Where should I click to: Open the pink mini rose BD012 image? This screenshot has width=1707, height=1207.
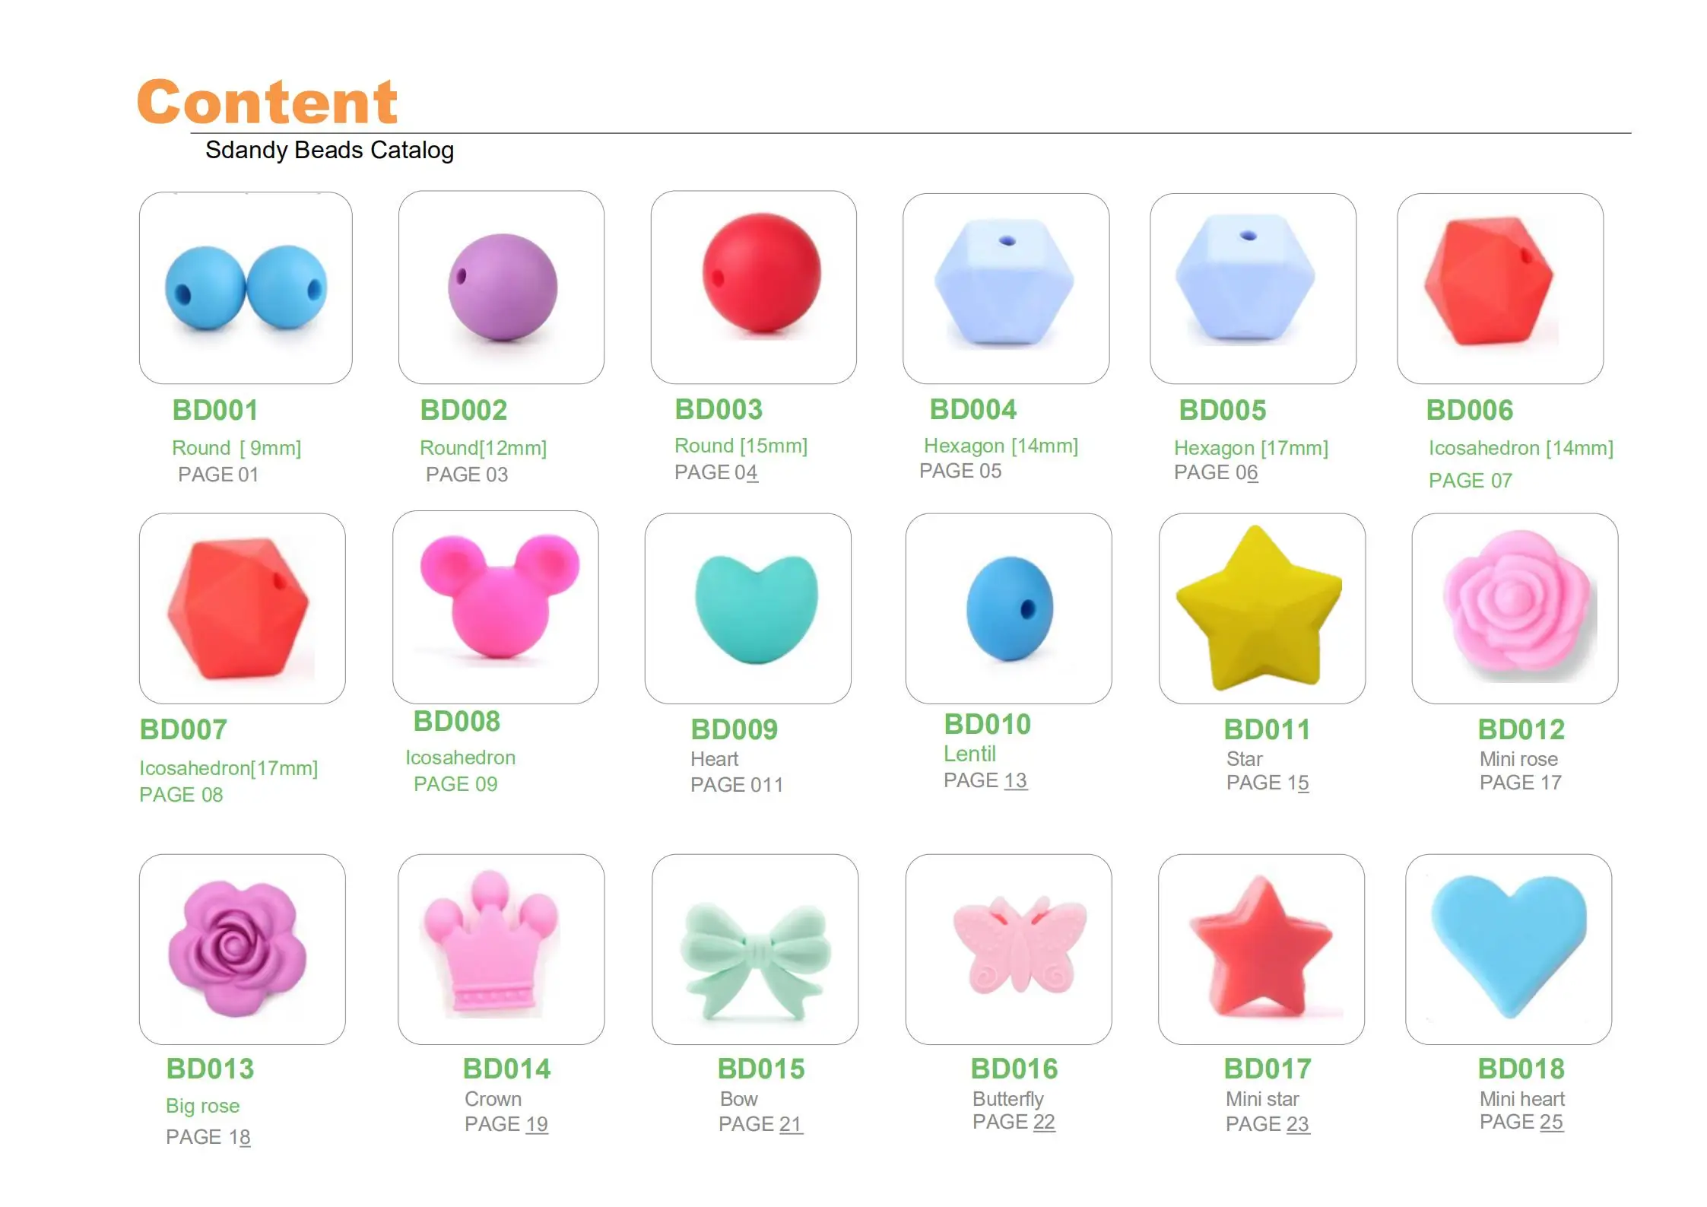point(1515,608)
